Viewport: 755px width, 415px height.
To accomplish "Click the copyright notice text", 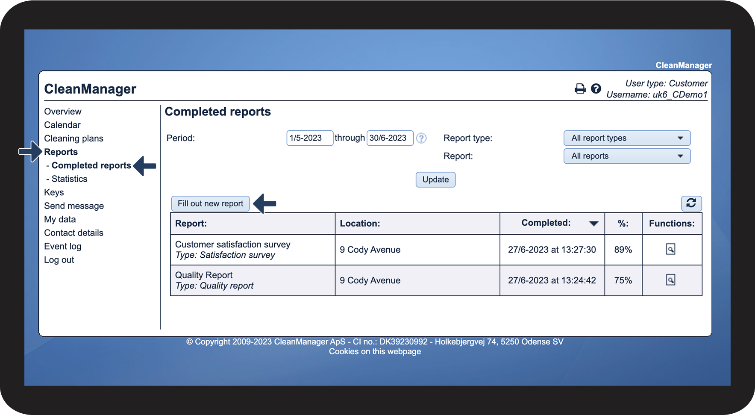I will [x=375, y=341].
